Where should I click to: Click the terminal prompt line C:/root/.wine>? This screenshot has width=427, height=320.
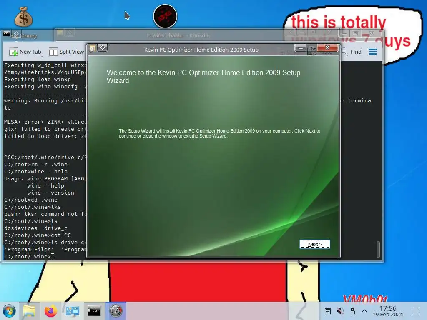29,256
